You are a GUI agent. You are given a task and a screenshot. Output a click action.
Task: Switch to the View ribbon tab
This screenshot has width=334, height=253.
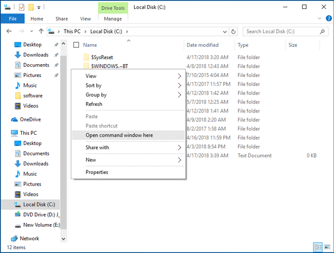point(85,19)
